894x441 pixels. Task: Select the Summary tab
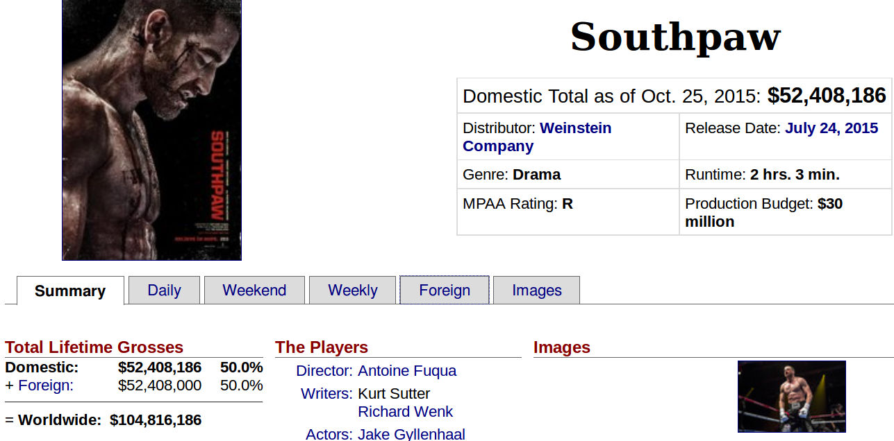pos(70,291)
